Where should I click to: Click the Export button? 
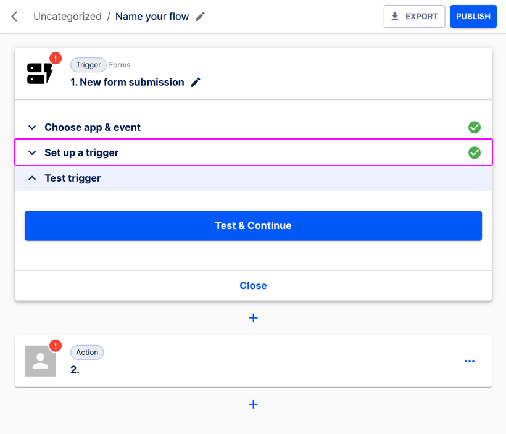[x=414, y=16]
